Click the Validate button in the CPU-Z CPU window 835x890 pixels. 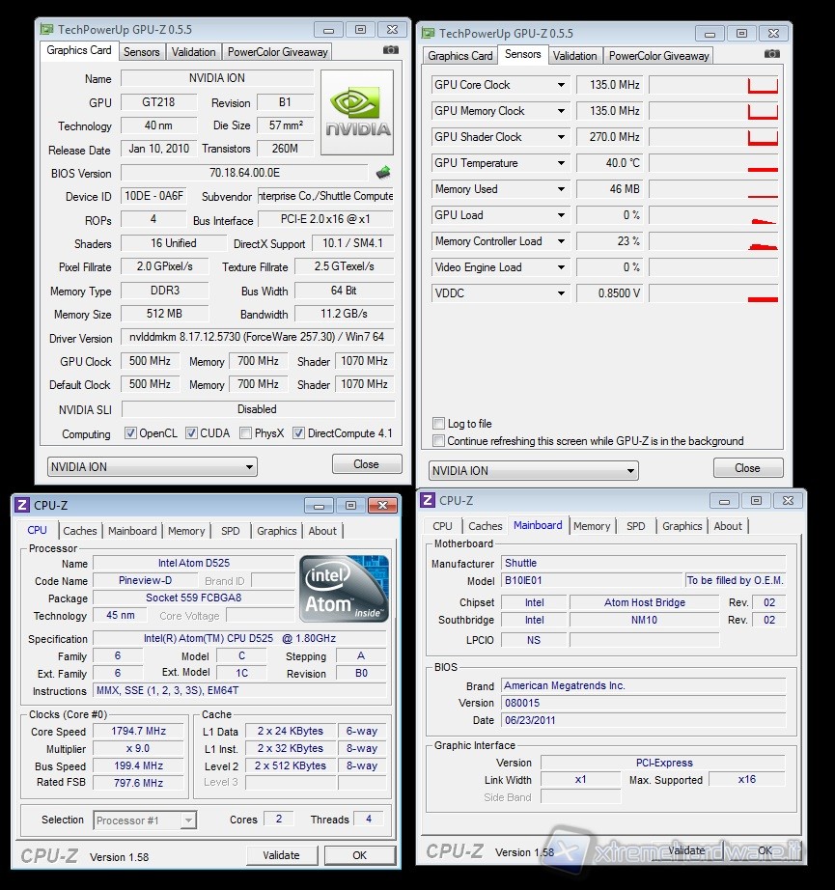pyautogui.click(x=281, y=855)
